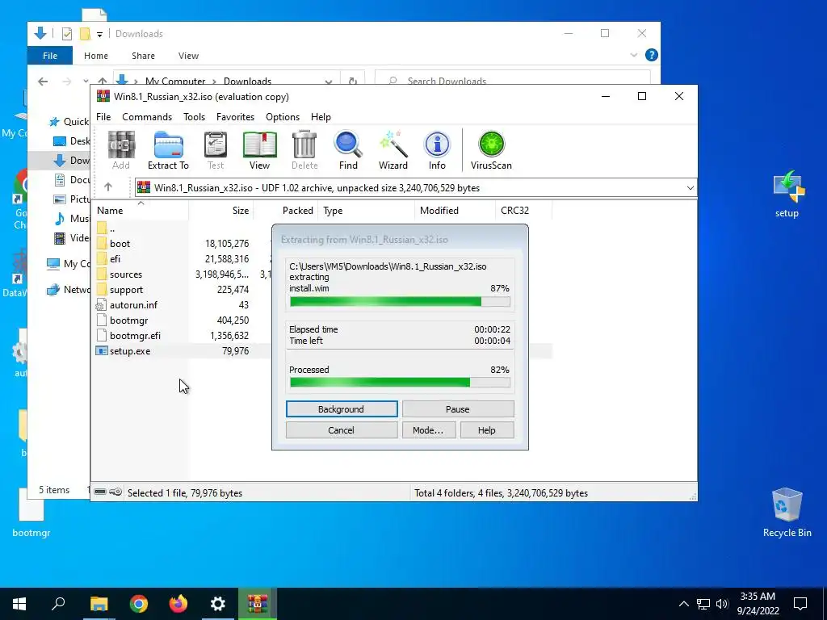Click the back arrow in Downloads window

click(x=43, y=82)
